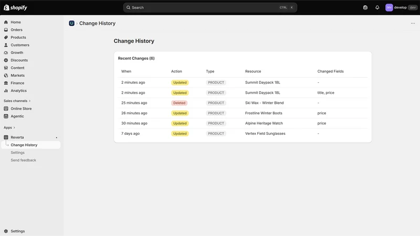420x236 pixels.
Task: Click the Content icon in sidebar
Action: (x=6, y=68)
